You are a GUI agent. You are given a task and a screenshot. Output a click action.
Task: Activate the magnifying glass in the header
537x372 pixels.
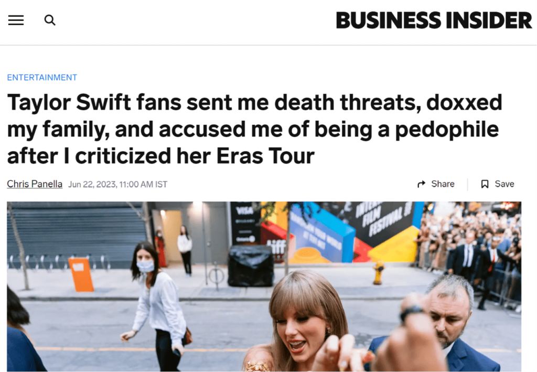coord(50,20)
